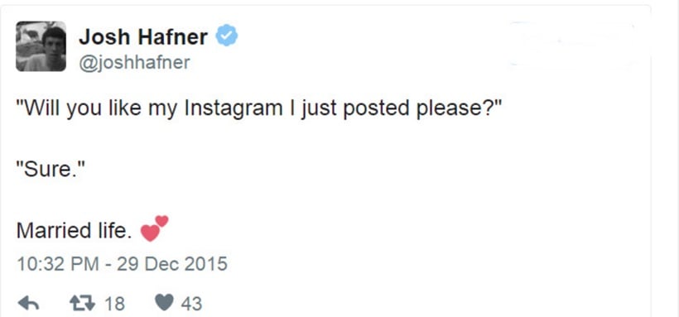
Task: Click the "29 Dec 2015" date text
Action: click(172, 264)
